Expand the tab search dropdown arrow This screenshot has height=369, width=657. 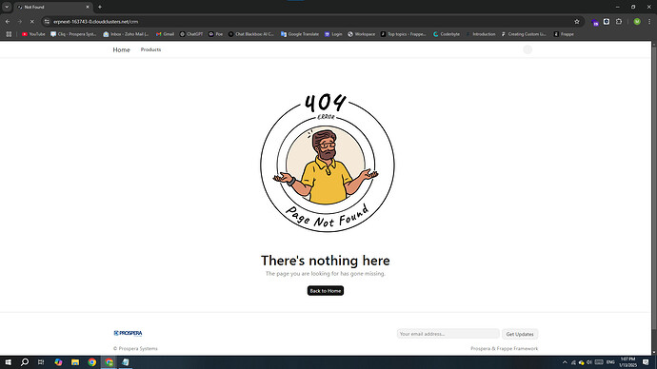click(7, 7)
